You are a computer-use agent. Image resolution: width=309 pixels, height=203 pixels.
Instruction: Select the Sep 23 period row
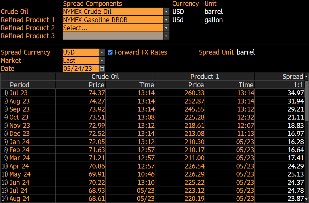coord(152,109)
